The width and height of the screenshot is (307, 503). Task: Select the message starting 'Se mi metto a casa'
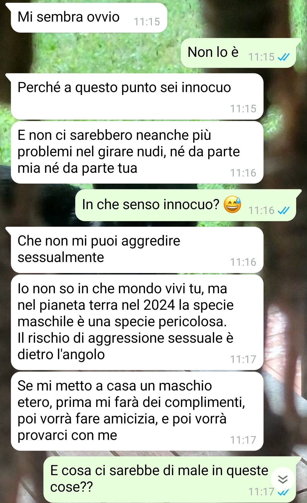click(x=137, y=411)
